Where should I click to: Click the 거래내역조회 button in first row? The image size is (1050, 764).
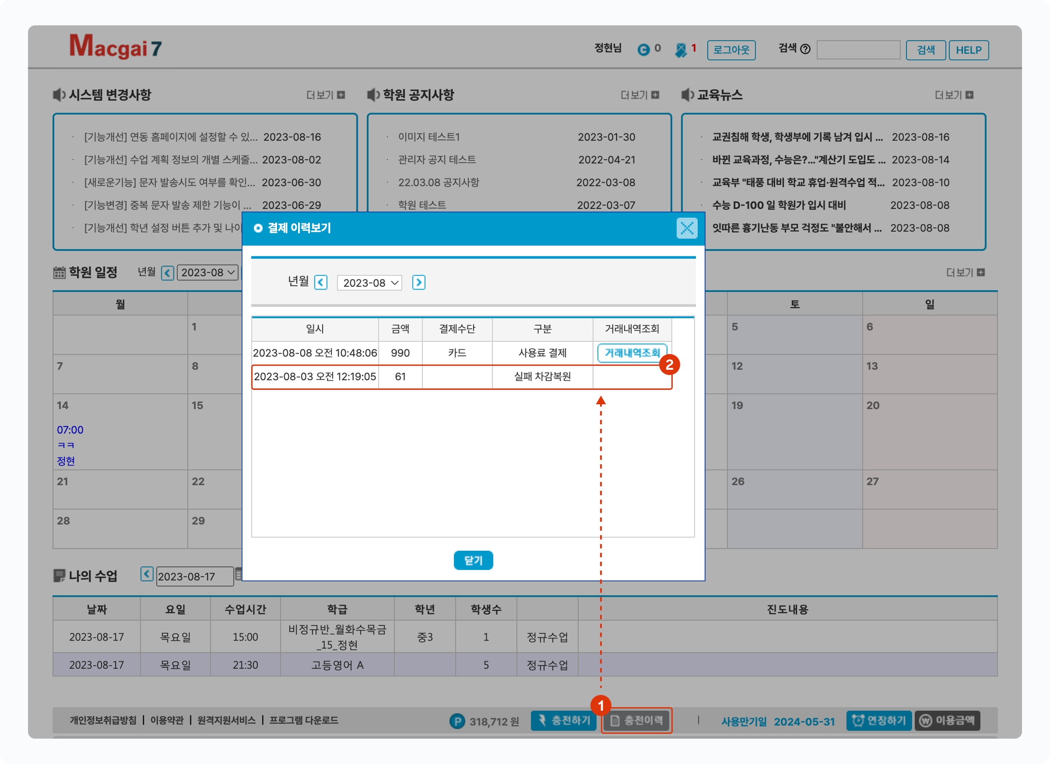pos(632,353)
